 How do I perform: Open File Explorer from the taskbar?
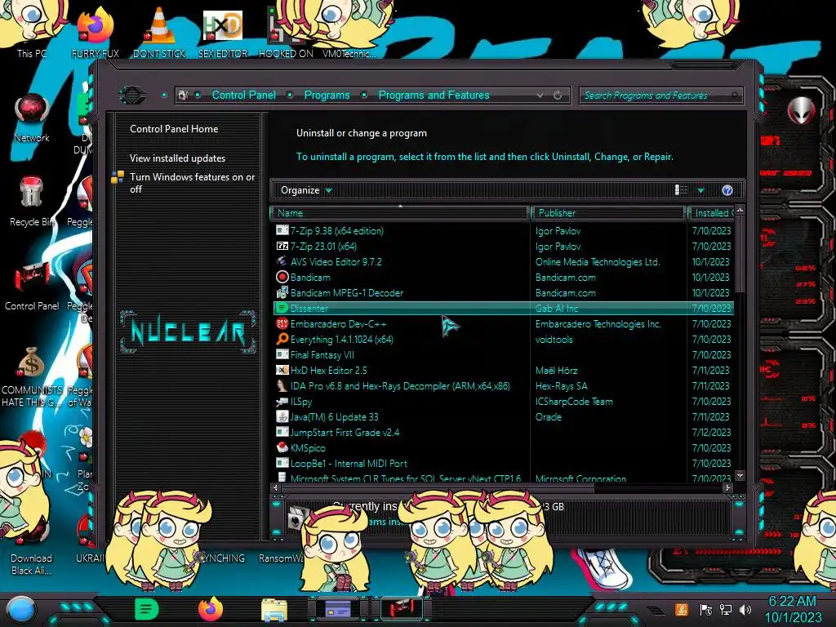(274, 609)
